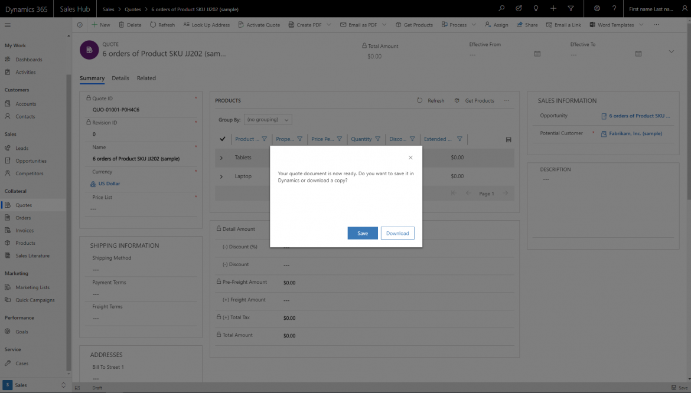Expand the Create PDF dropdown arrow
Screen dimensions: 691x393
pyautogui.click(x=329, y=25)
